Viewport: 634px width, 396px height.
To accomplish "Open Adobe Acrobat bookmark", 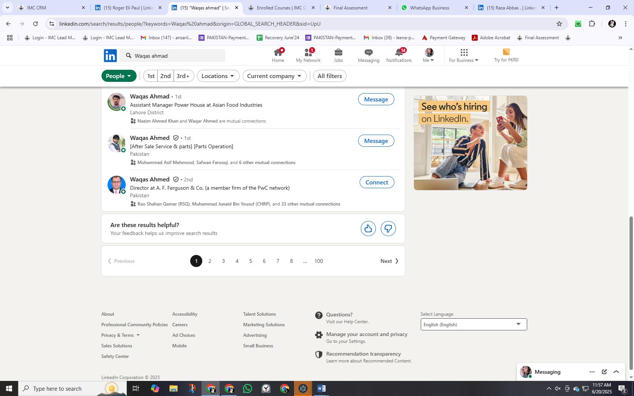I will 491,38.
